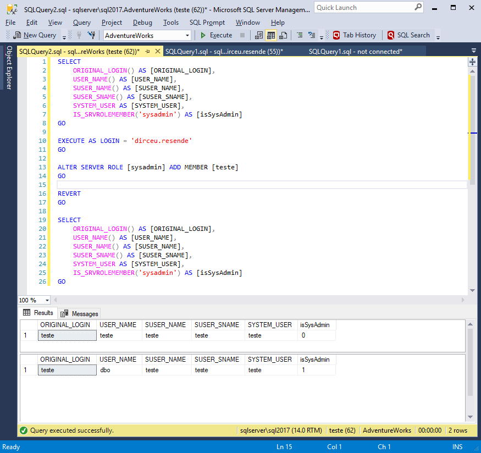The height and width of the screenshot is (453, 481).
Task: Switch output to Results to Text
Action: pyautogui.click(x=259, y=35)
